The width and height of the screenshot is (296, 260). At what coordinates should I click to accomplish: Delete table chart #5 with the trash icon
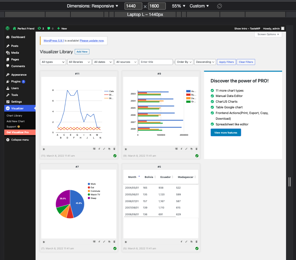click(x=196, y=242)
